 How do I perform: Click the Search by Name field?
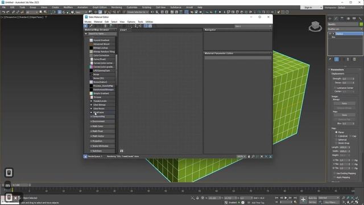102,34
